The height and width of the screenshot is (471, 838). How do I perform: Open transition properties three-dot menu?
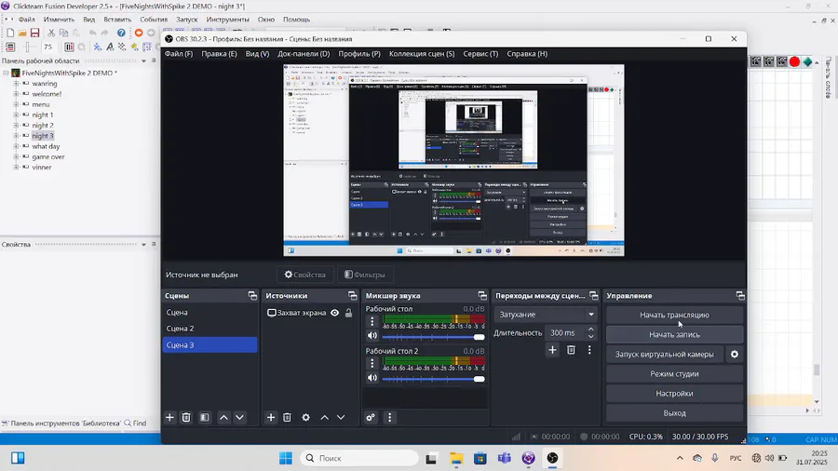(589, 350)
